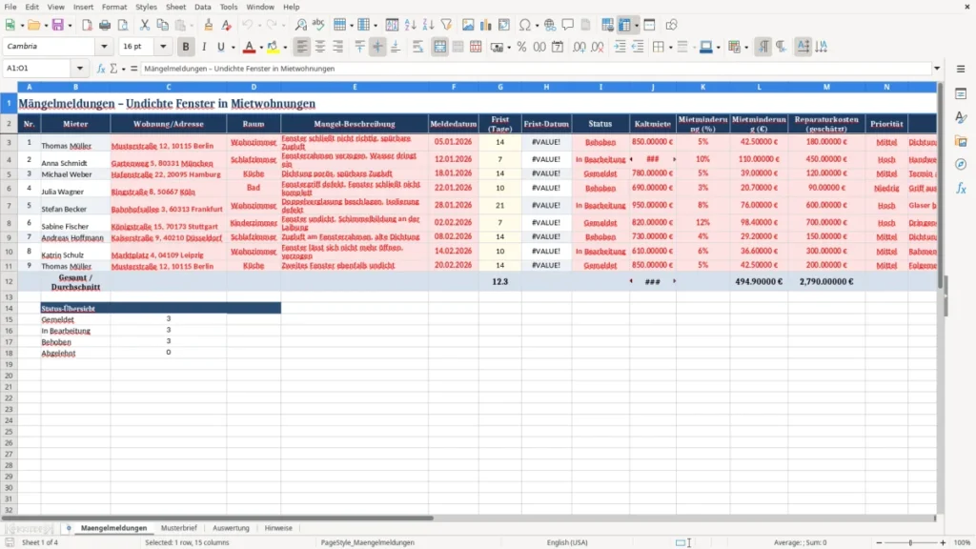The width and height of the screenshot is (976, 549).
Task: Click Sort Descending icon
Action: 428,25
